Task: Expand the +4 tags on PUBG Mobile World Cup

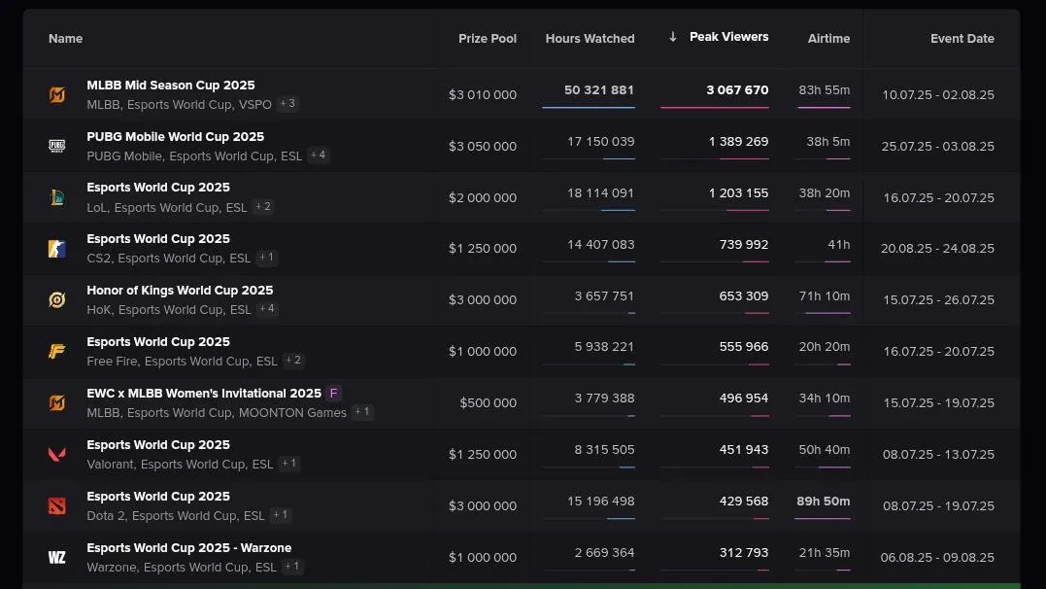Action: pyautogui.click(x=318, y=156)
